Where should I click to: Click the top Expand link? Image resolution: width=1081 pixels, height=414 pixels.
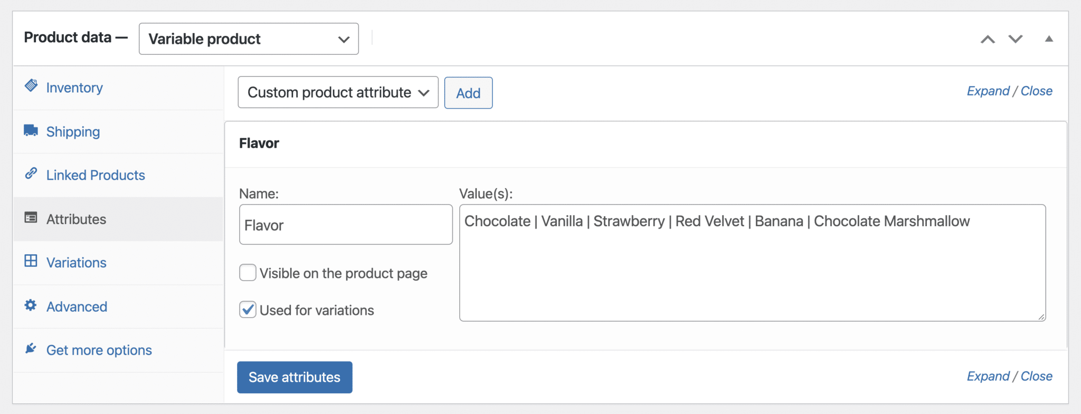(988, 91)
